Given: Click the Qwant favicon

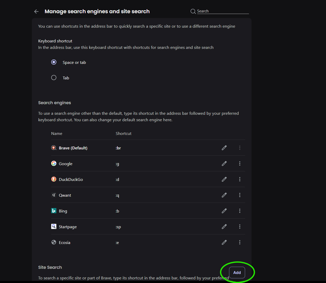Looking at the screenshot, I should point(54,195).
